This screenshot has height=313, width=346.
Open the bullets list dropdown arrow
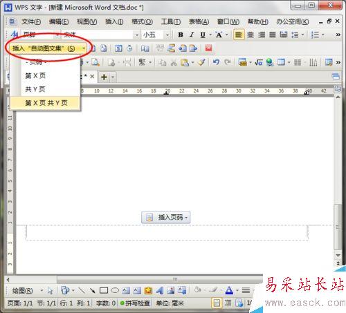323,35
